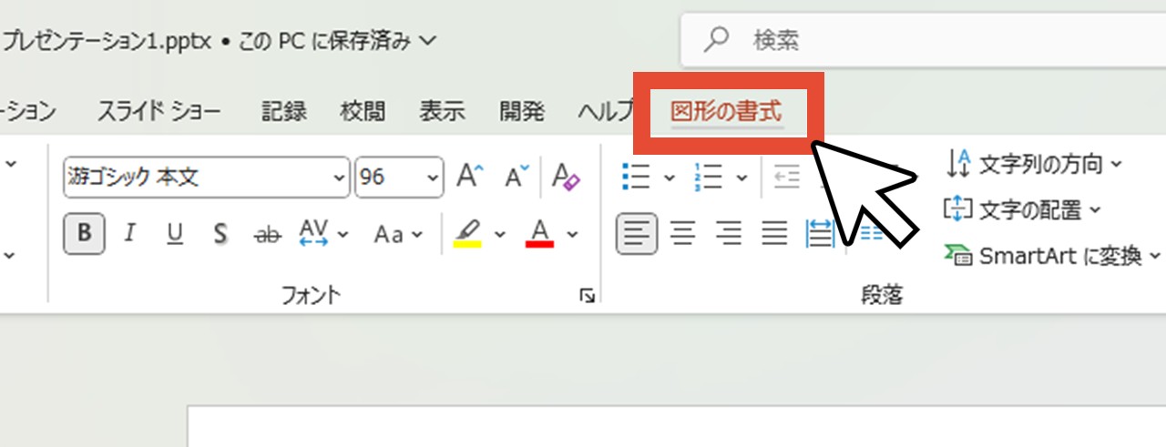The width and height of the screenshot is (1166, 447).
Task: Open 文字の配置 text alignment menu
Action: coord(1023,210)
